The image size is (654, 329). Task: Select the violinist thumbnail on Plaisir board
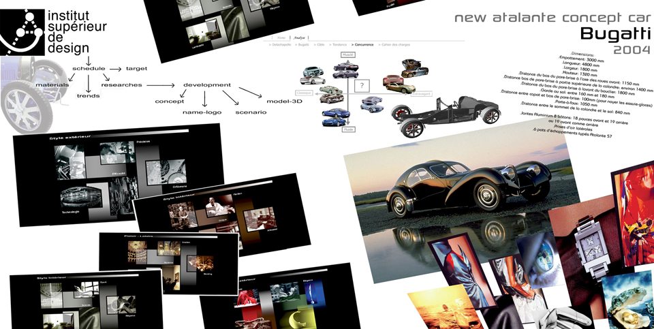pyautogui.click(x=200, y=264)
